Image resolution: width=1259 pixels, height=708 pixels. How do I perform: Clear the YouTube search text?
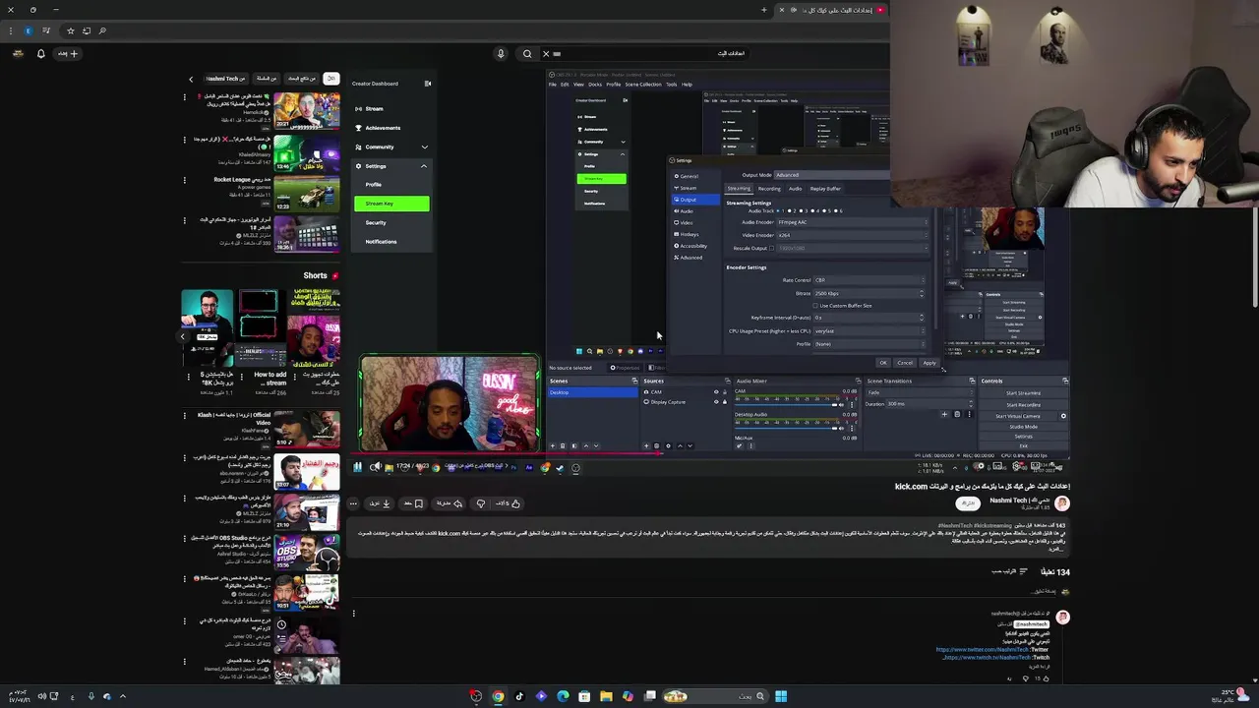(x=546, y=54)
